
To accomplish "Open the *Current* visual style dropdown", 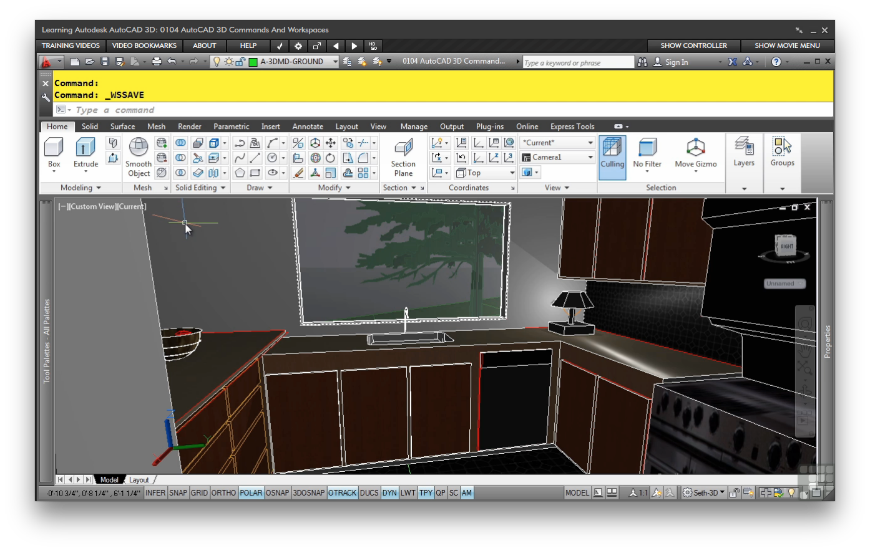I will (x=557, y=143).
